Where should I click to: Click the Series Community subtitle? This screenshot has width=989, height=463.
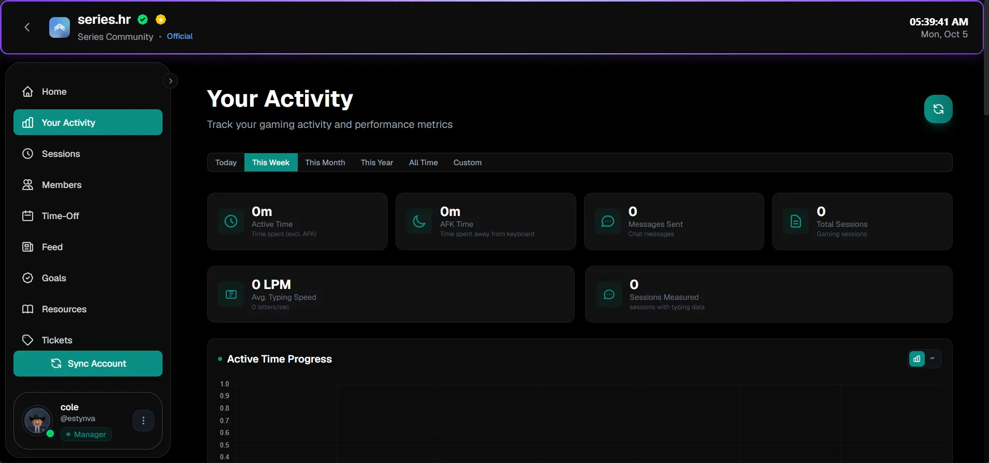click(x=115, y=37)
